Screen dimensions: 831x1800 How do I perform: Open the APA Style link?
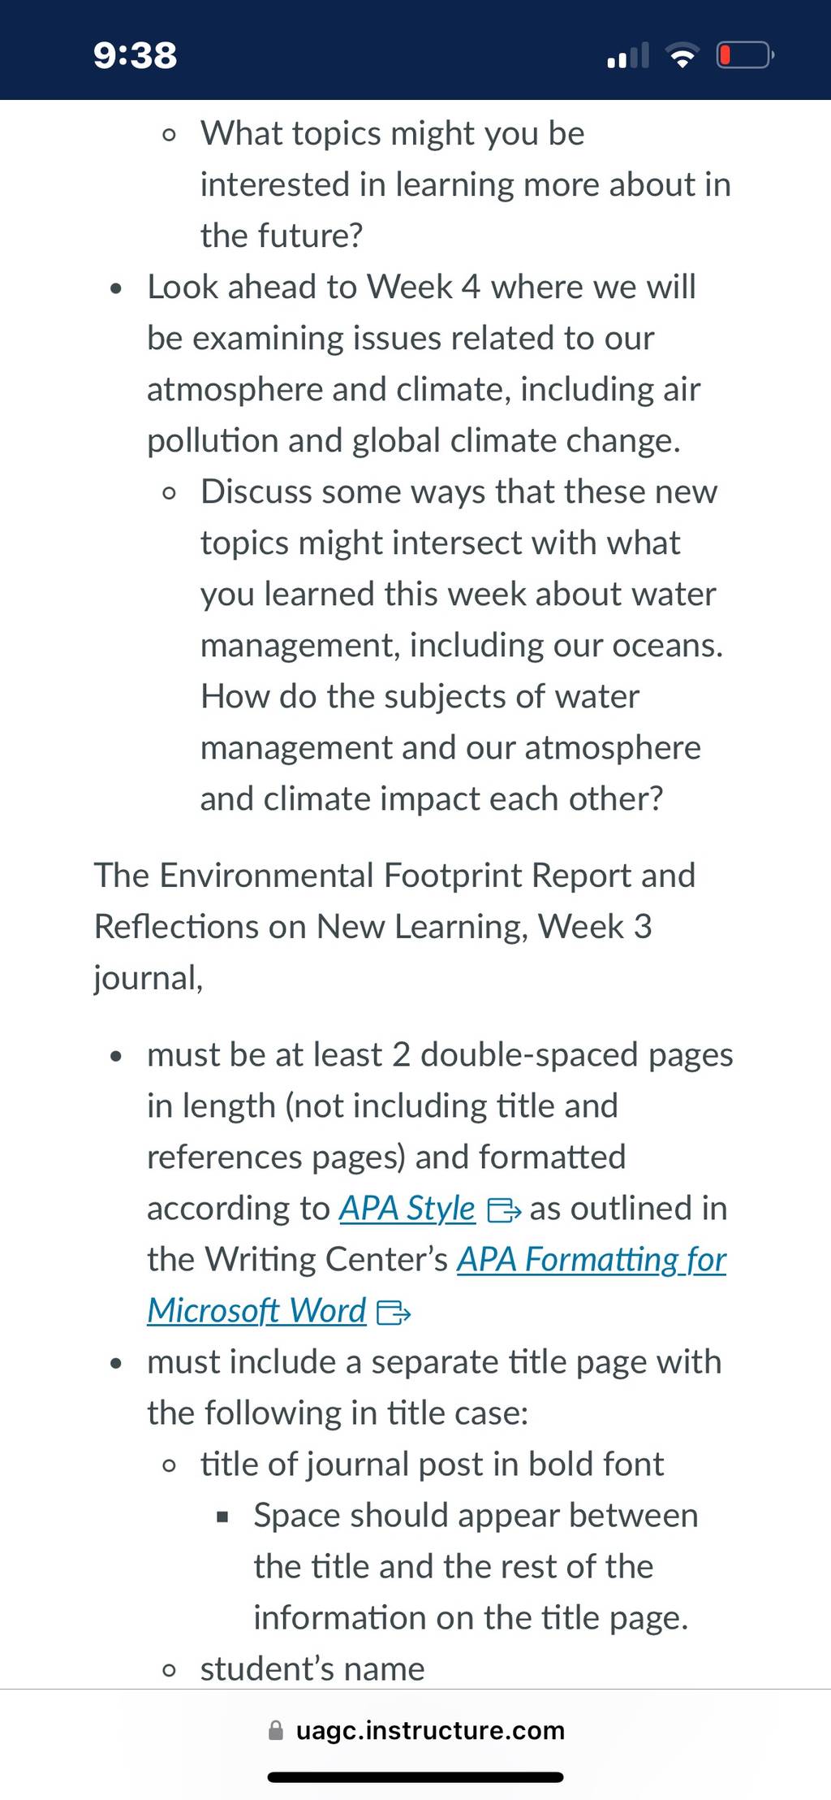click(407, 1208)
